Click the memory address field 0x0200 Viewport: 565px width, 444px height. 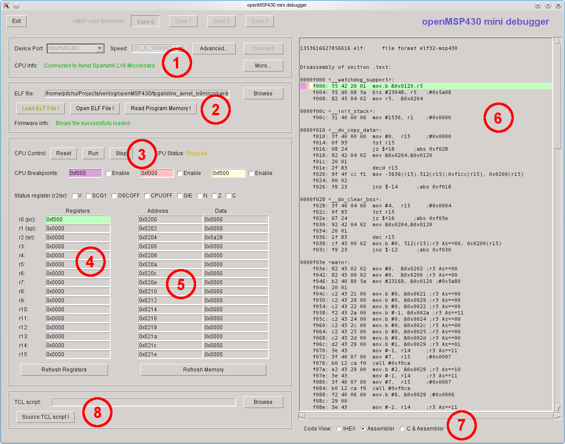170,220
